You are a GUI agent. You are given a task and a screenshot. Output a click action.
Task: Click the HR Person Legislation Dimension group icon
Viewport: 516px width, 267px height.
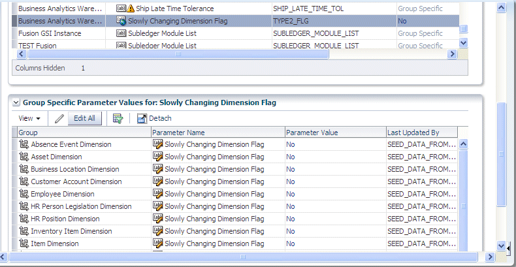(24, 206)
